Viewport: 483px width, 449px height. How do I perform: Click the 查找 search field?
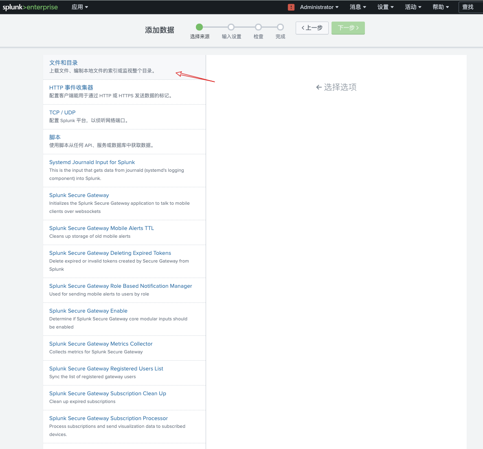pos(471,7)
